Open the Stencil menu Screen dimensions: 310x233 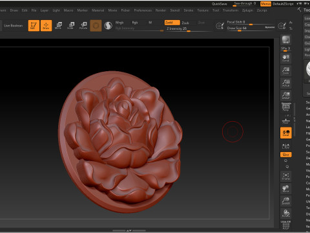175,10
